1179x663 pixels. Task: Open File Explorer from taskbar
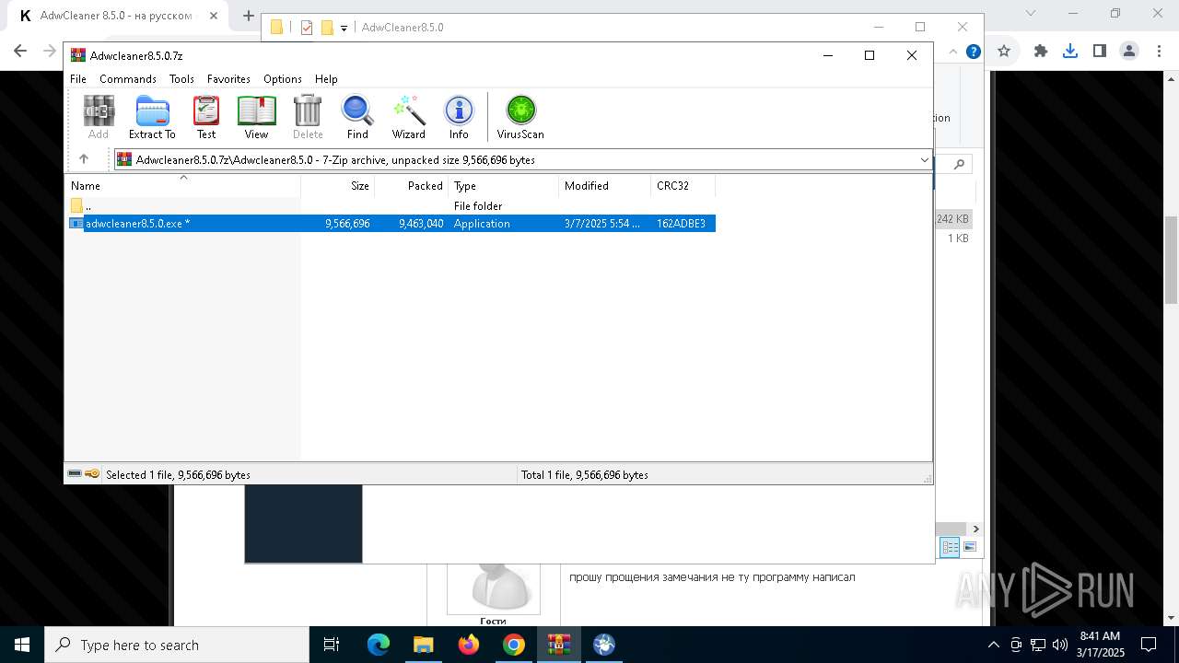pos(424,645)
